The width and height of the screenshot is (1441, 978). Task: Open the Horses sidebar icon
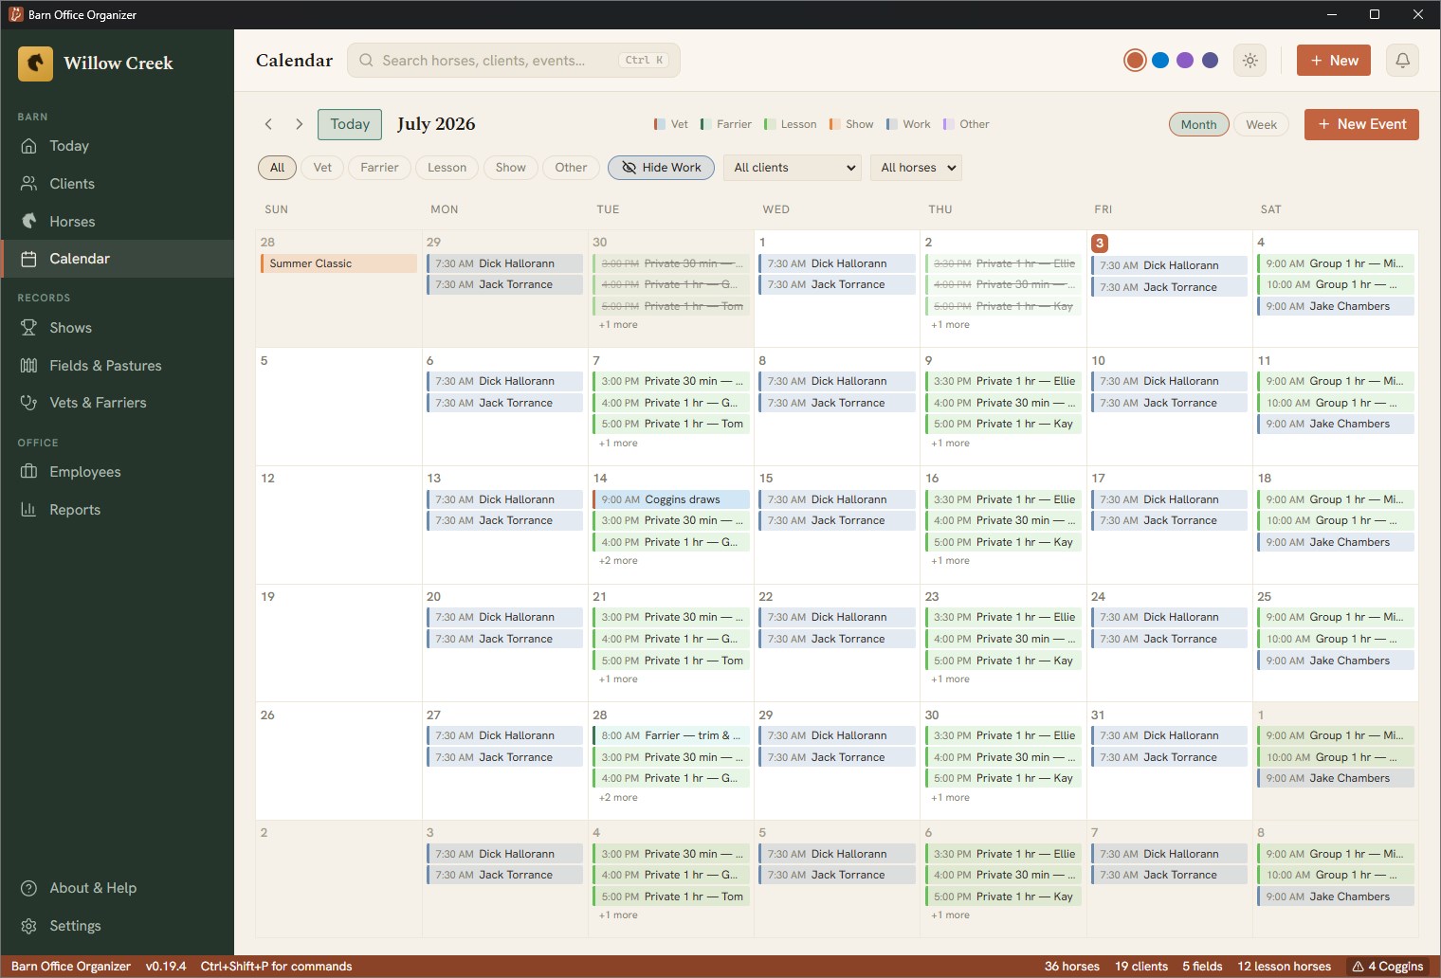pyautogui.click(x=29, y=222)
